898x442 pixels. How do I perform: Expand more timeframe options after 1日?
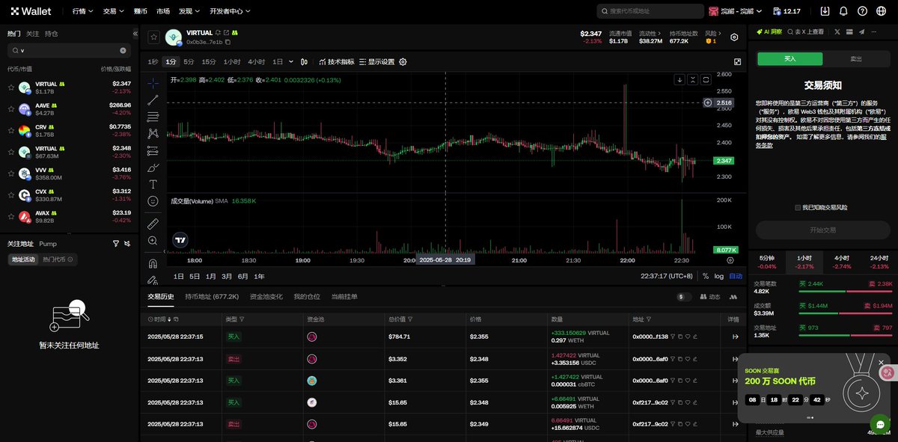coord(290,62)
